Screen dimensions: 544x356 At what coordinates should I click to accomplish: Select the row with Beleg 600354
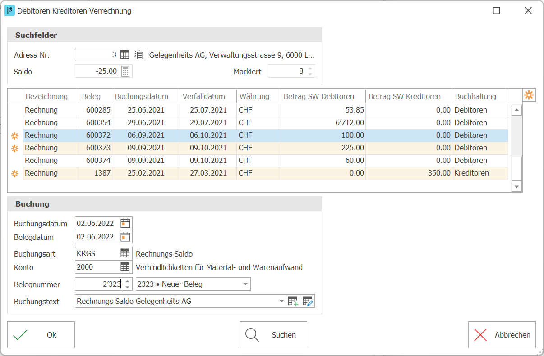click(x=266, y=123)
